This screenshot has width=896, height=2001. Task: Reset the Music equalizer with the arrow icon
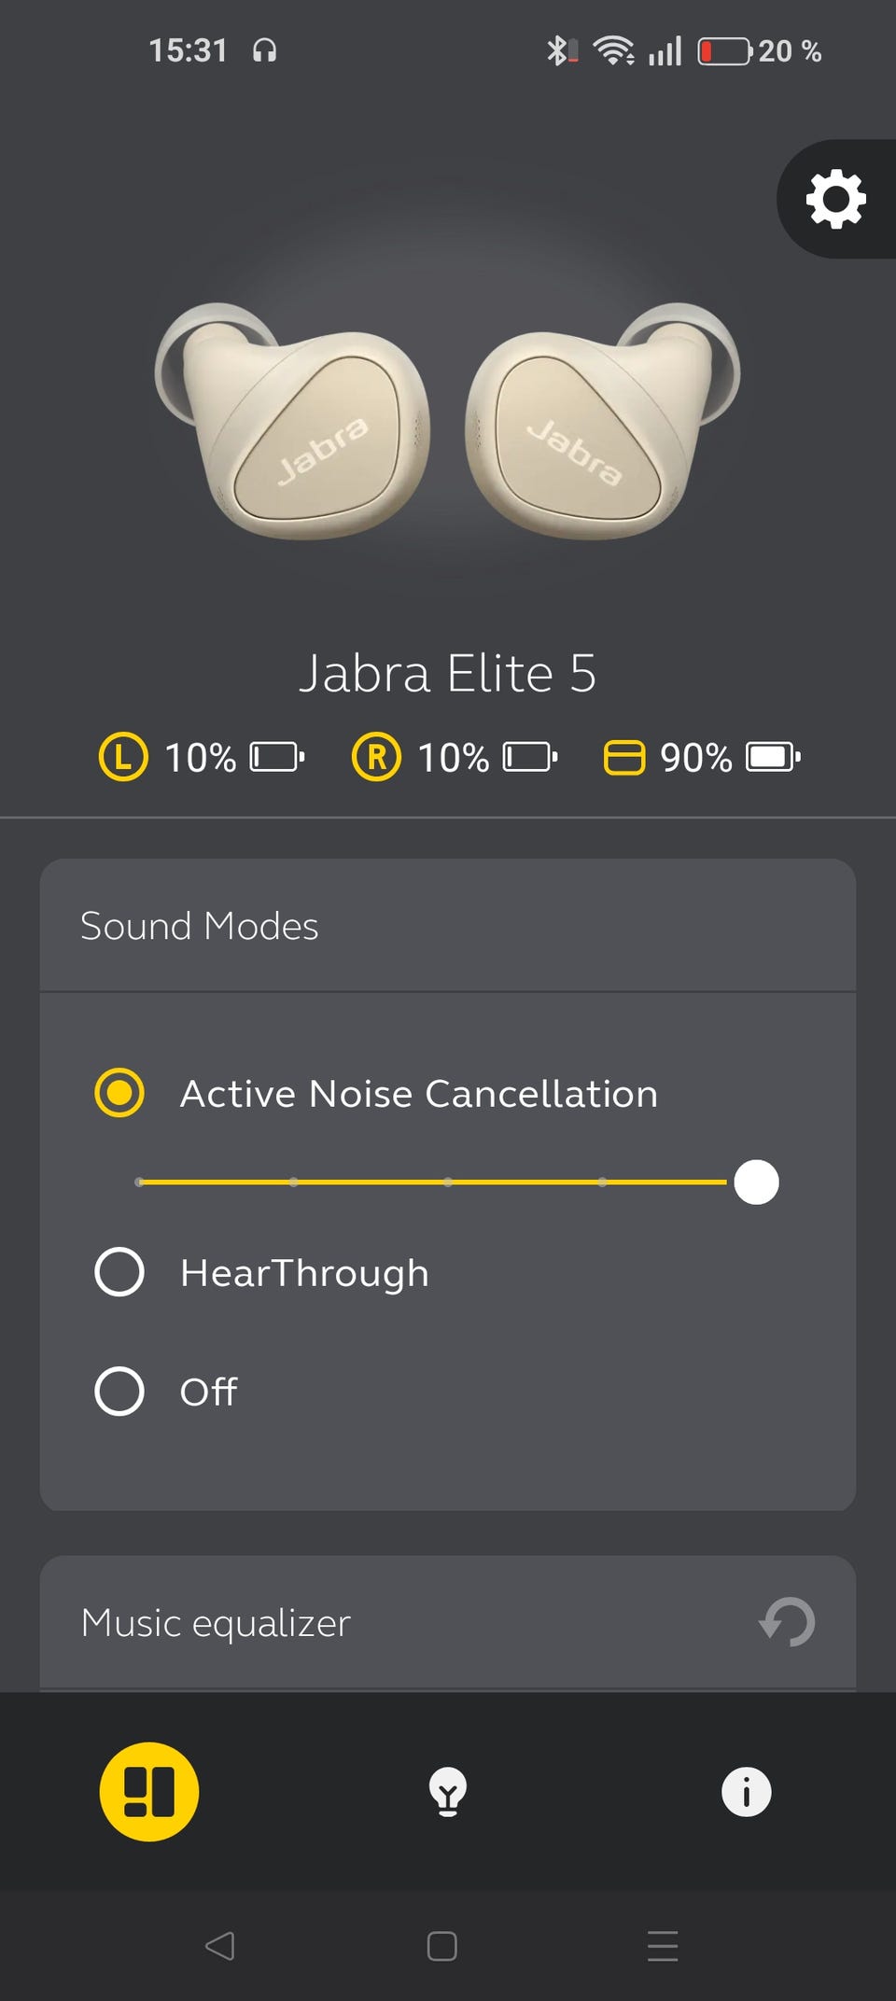(788, 1622)
